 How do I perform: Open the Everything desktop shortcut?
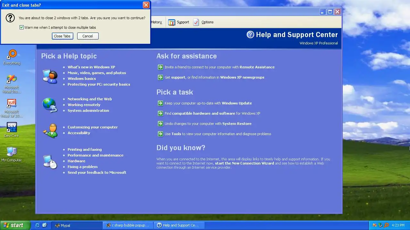pyautogui.click(x=12, y=57)
